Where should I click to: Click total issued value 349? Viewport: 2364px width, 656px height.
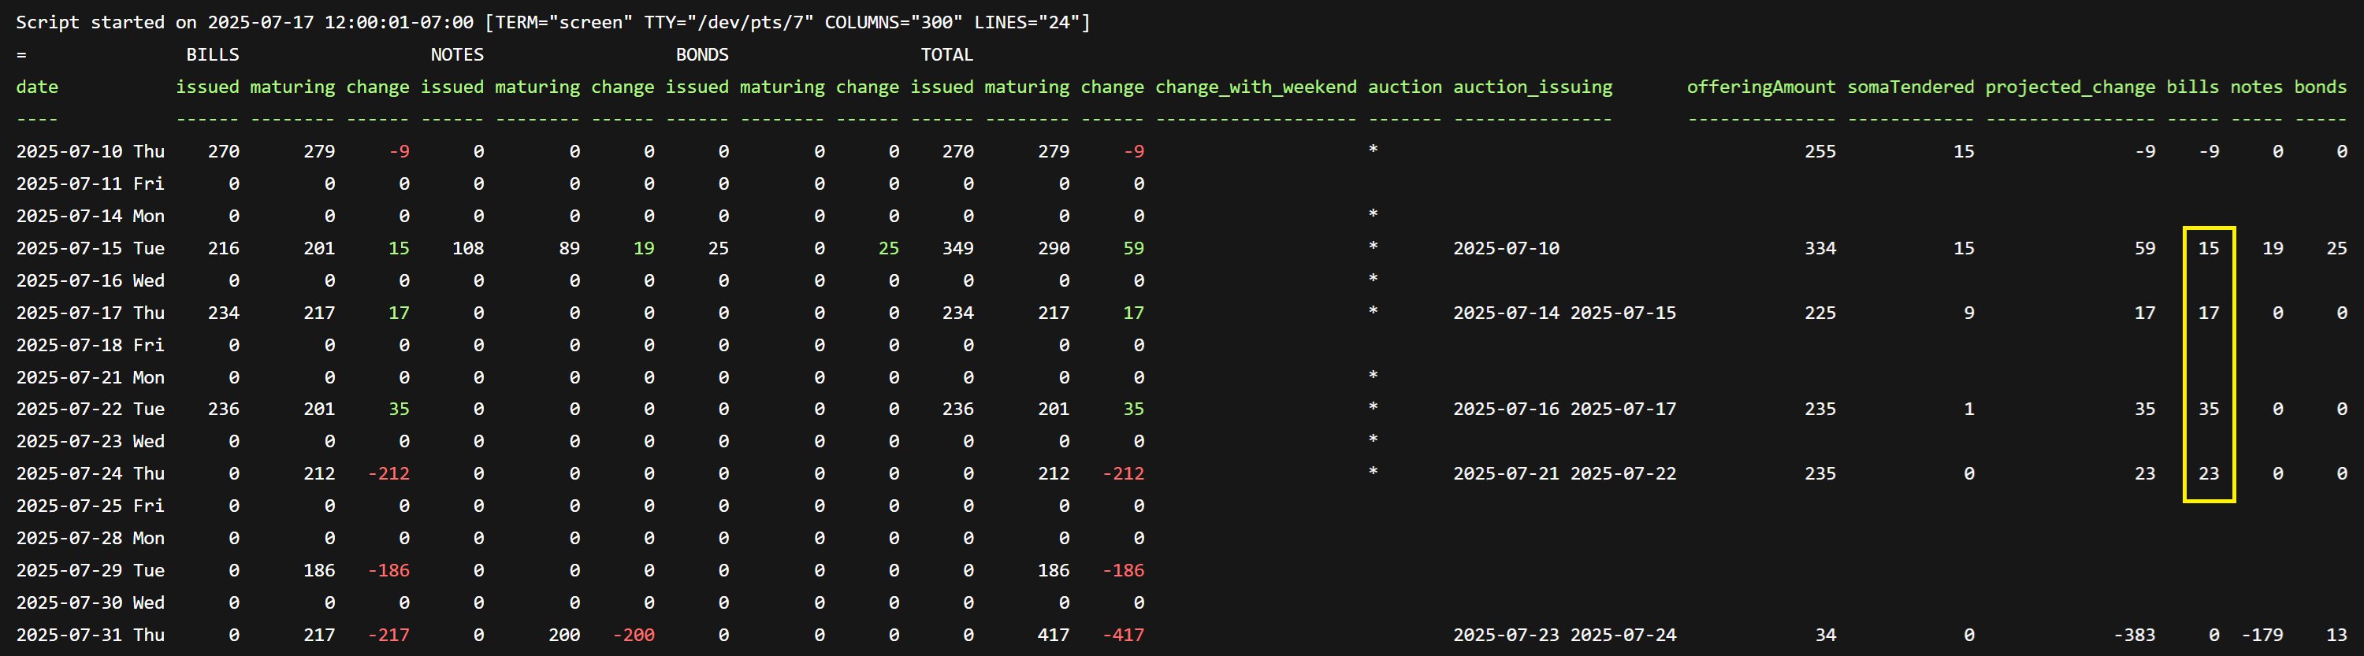tap(958, 248)
